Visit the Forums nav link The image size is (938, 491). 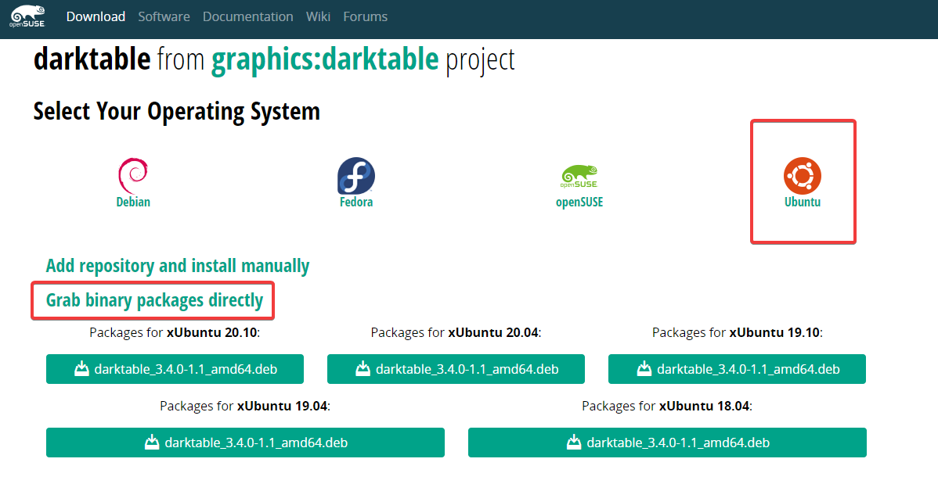(x=366, y=16)
